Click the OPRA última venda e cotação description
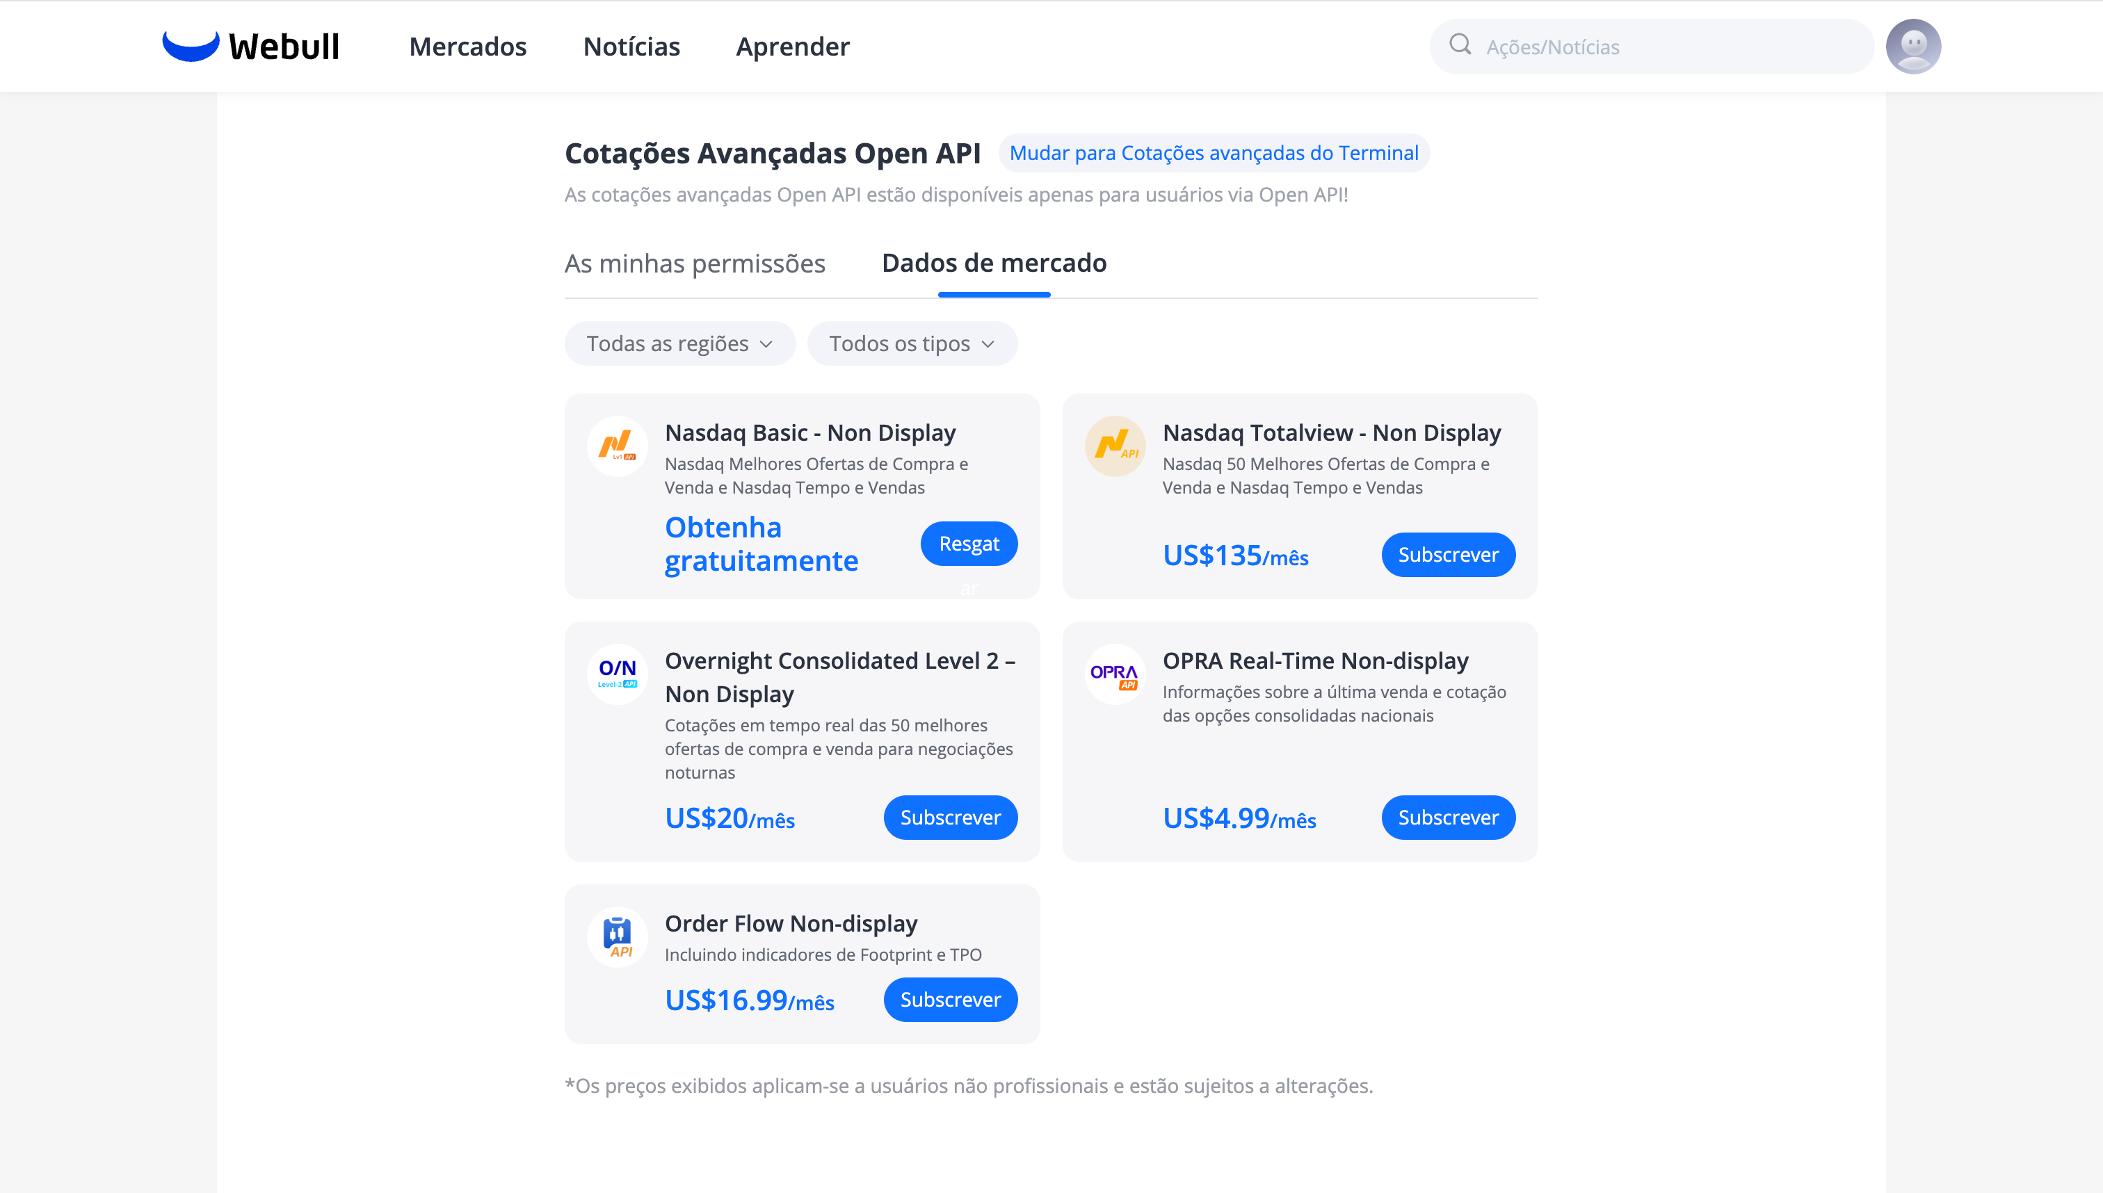2103x1193 pixels. click(x=1335, y=704)
